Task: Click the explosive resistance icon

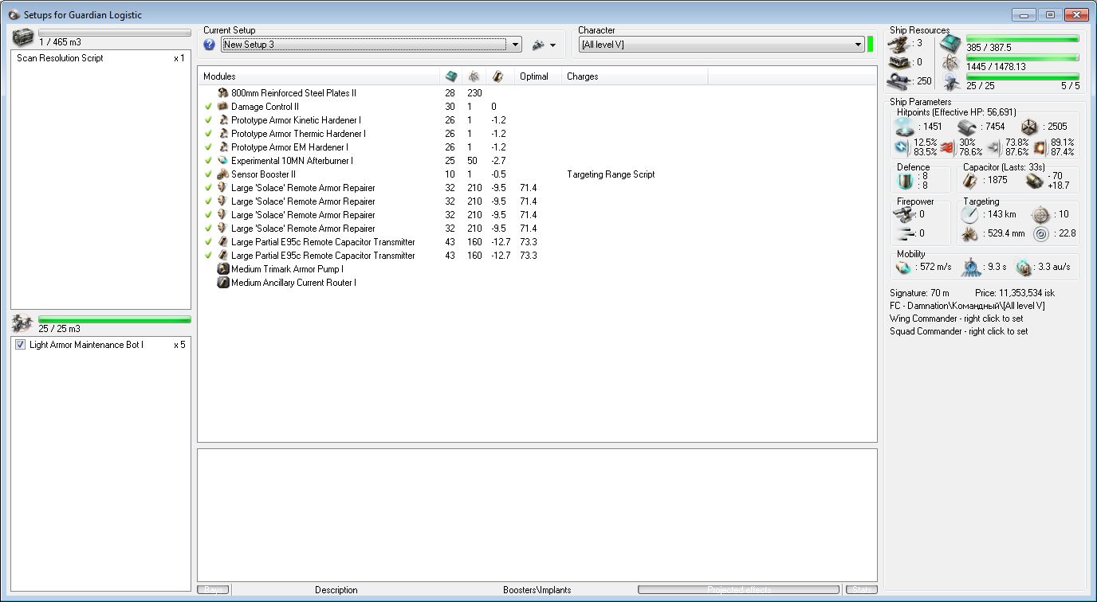Action: 1040,147
